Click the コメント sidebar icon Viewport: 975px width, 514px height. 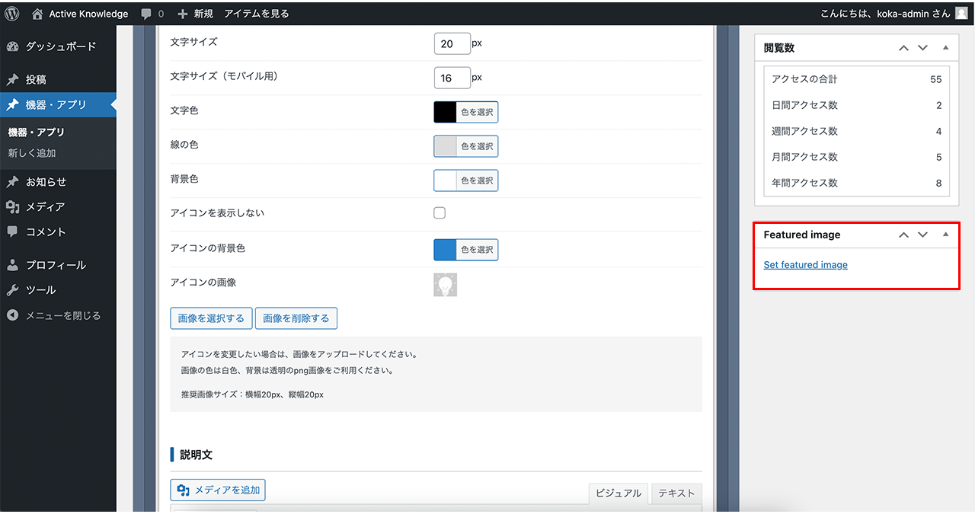point(12,231)
